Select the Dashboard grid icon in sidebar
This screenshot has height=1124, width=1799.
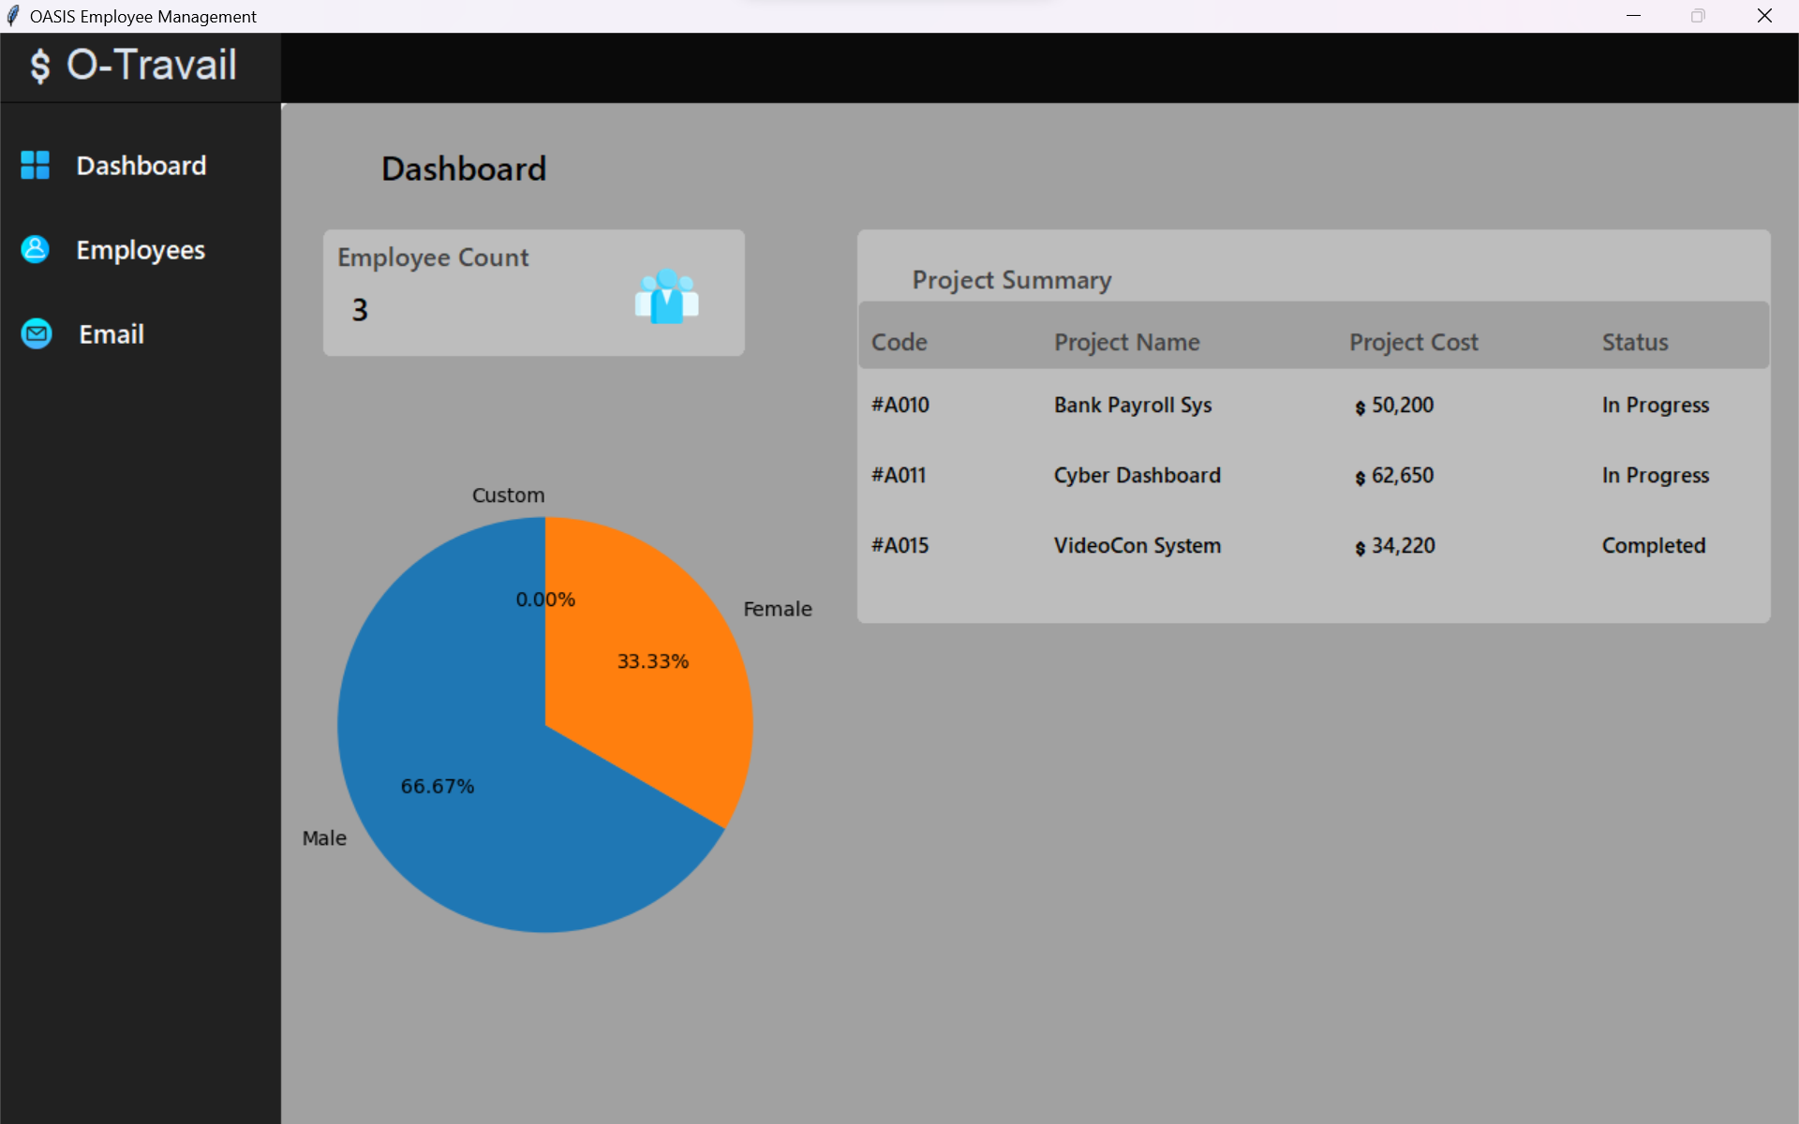pos(35,165)
